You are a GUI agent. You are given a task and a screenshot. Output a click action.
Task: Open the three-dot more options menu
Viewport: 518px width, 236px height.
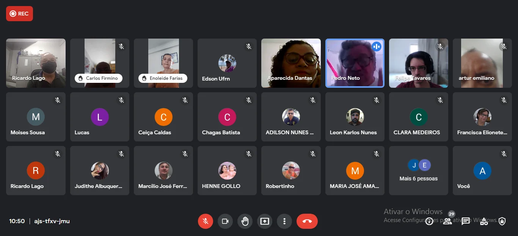(x=284, y=221)
